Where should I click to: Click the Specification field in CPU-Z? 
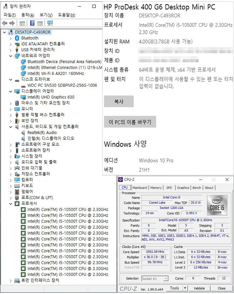[x=186, y=220]
